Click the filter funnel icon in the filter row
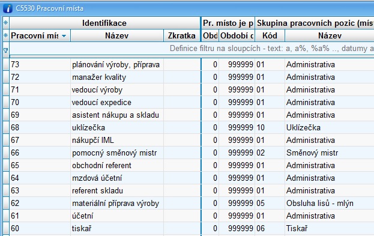The height and width of the screenshot is (236, 374). click(x=6, y=50)
